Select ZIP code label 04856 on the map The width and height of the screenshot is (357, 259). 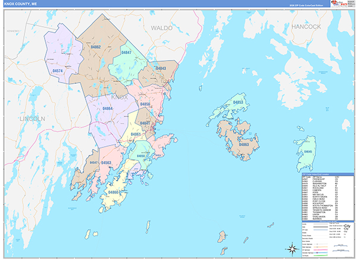(145, 104)
